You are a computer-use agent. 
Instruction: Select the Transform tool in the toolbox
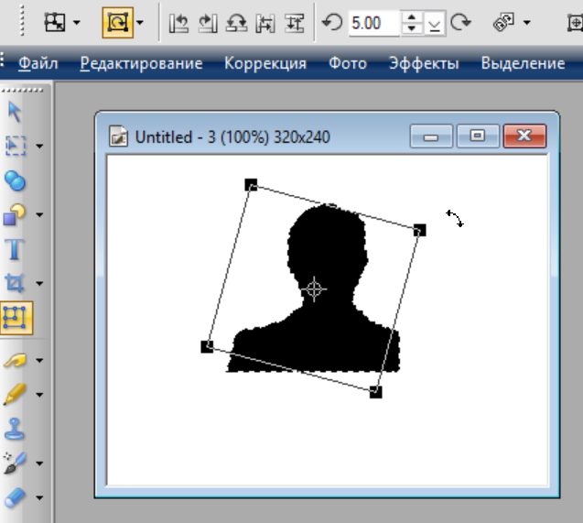pyautogui.click(x=16, y=318)
